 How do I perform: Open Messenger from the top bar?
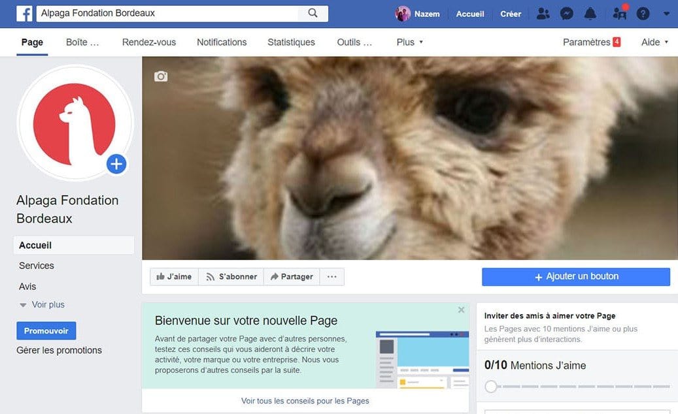point(566,13)
